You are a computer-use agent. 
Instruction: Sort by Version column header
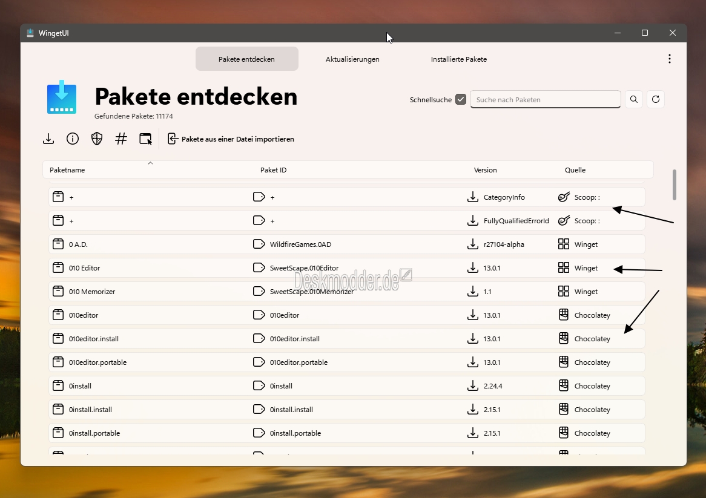pos(486,170)
